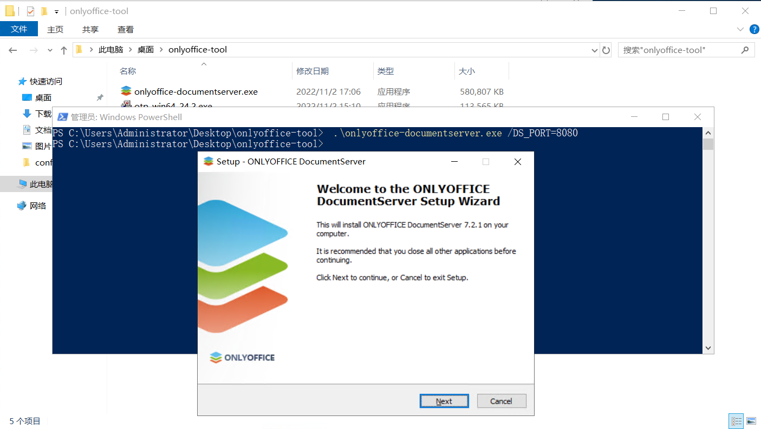
Task: Click the 580,807 KB size cell
Action: (x=482, y=92)
